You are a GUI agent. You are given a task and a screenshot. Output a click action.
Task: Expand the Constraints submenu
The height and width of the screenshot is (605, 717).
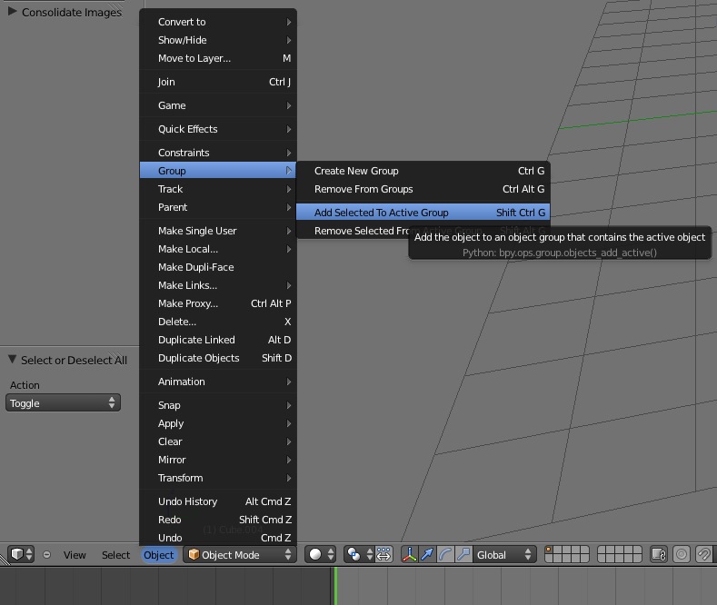[x=218, y=153]
